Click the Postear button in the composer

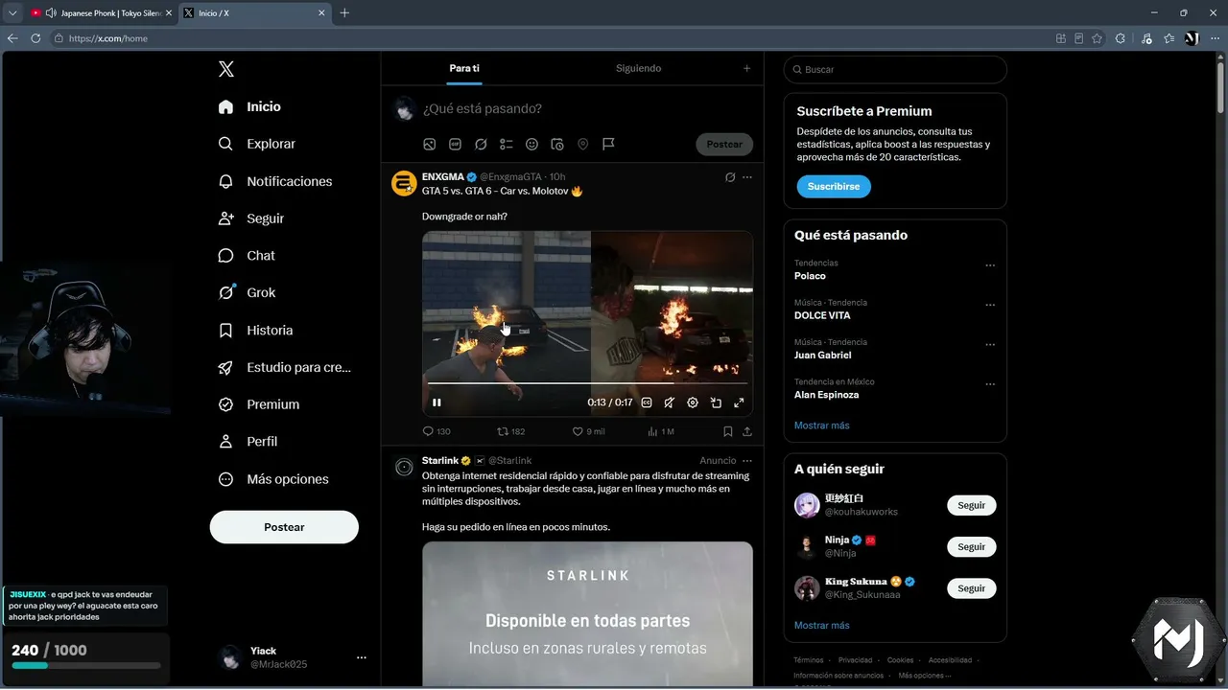coord(724,144)
